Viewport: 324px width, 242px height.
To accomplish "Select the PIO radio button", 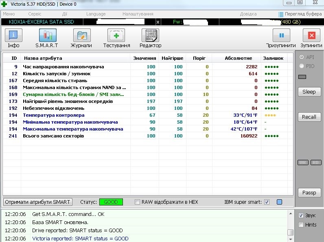I will coord(302,66).
